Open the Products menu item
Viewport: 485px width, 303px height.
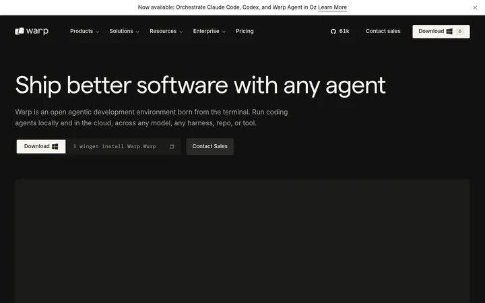point(82,31)
